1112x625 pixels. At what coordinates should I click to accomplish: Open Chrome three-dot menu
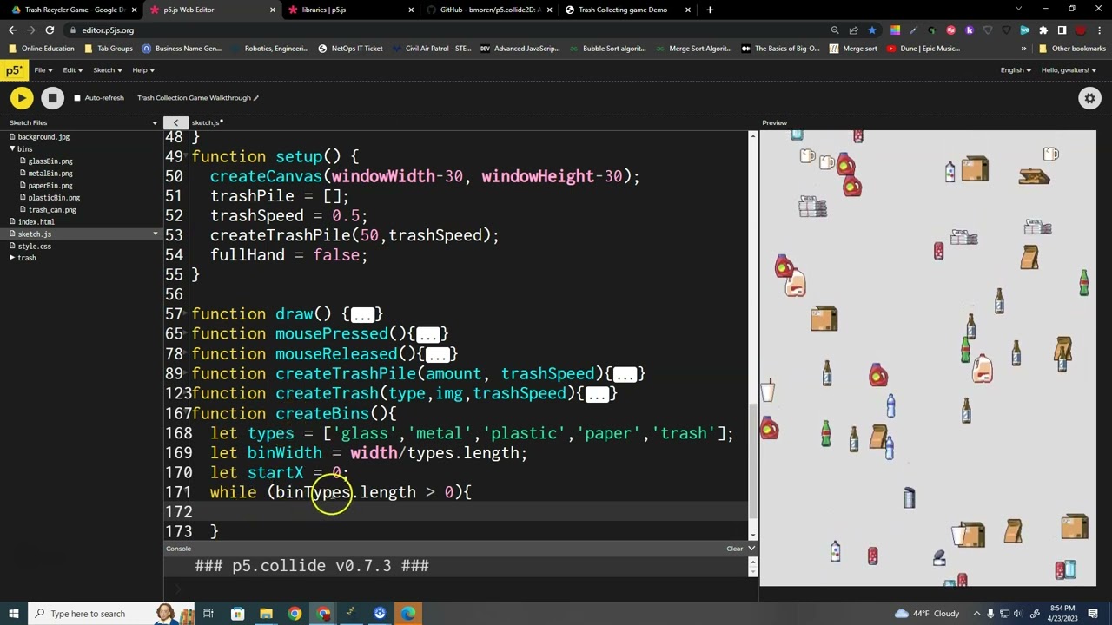pyautogui.click(x=1099, y=30)
